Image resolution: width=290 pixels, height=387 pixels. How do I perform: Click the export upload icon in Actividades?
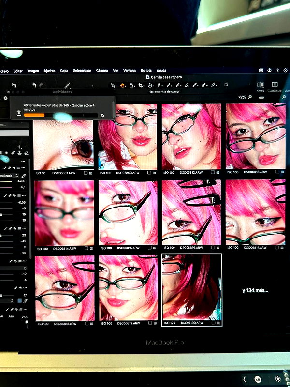19,113
